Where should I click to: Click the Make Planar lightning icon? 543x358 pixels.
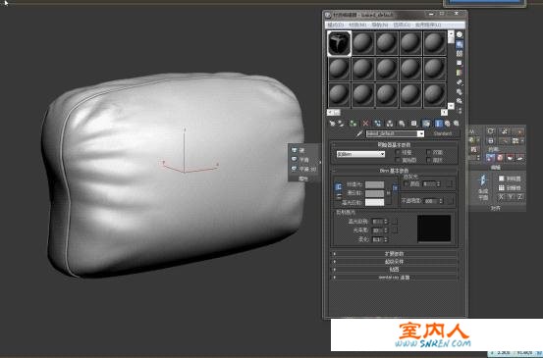(483, 180)
